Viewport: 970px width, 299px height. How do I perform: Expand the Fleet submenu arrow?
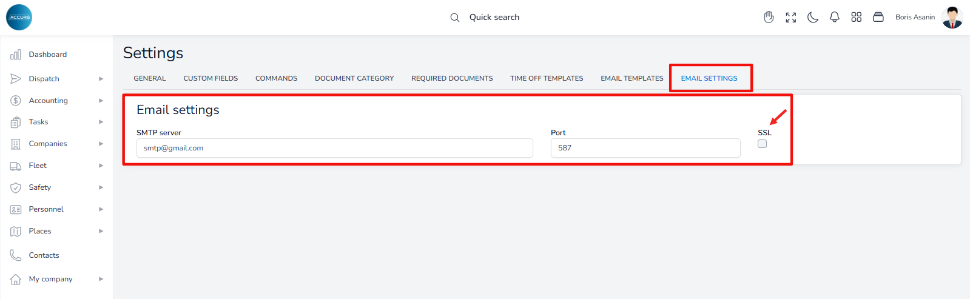pyautogui.click(x=101, y=166)
